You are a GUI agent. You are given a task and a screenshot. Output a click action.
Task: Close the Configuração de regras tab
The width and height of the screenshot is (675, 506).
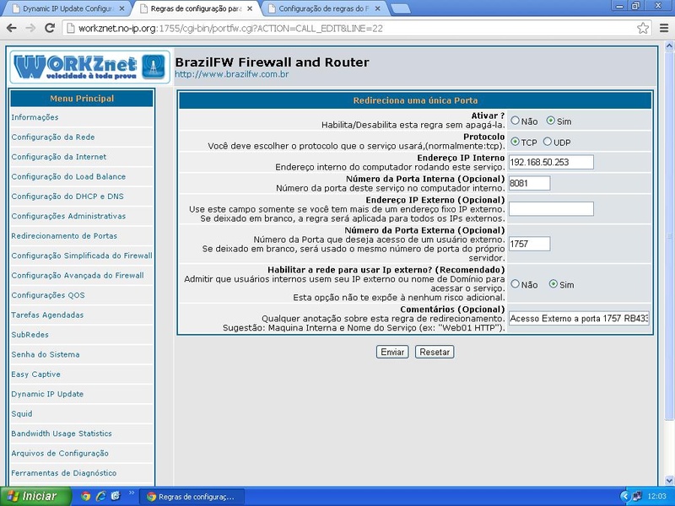(377, 8)
